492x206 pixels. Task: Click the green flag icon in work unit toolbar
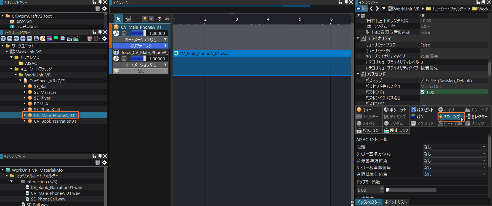56,39
